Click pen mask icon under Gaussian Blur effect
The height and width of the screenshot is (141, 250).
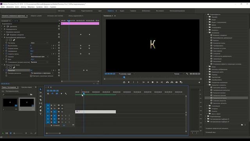pos(14,67)
